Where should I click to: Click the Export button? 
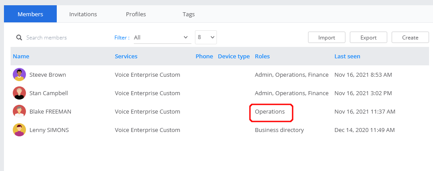pos(368,37)
